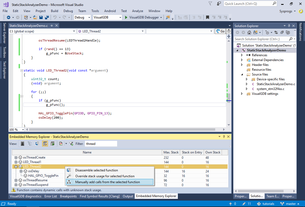Collapse the for loop code block
The image size is (305, 207).
tap(22, 96)
